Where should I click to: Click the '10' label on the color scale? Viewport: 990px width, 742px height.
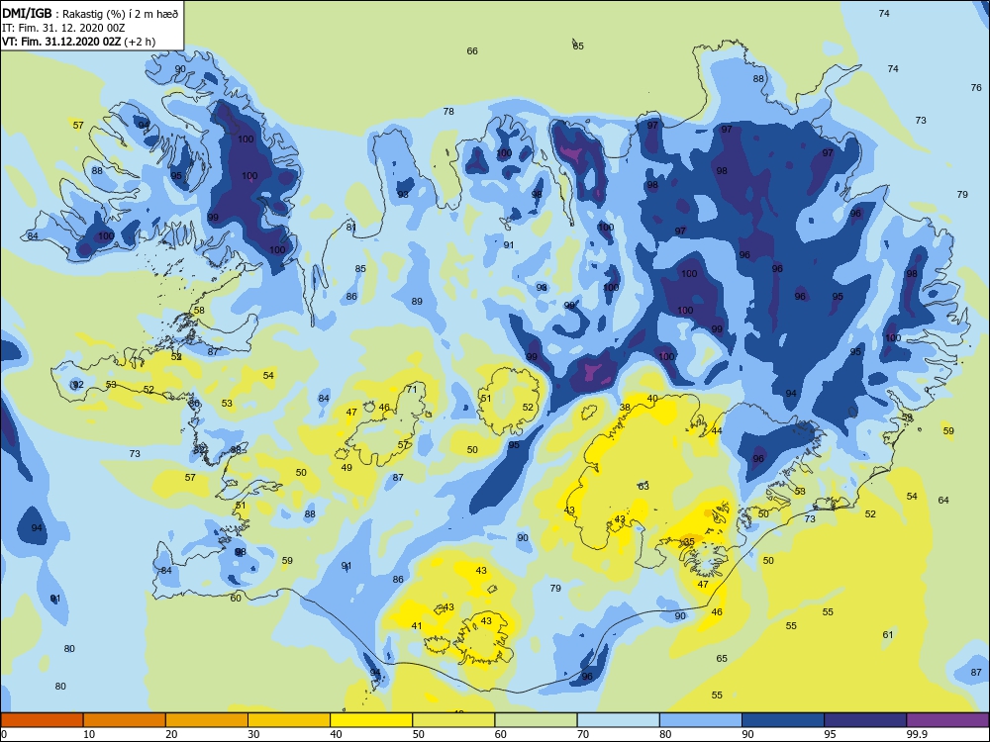[89, 734]
